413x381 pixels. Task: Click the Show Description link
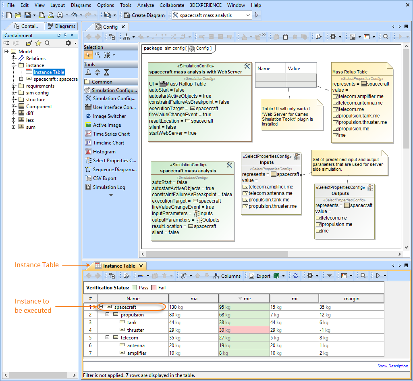(392, 366)
